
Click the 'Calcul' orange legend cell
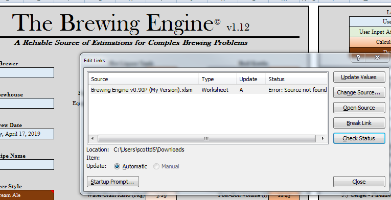tap(371, 42)
